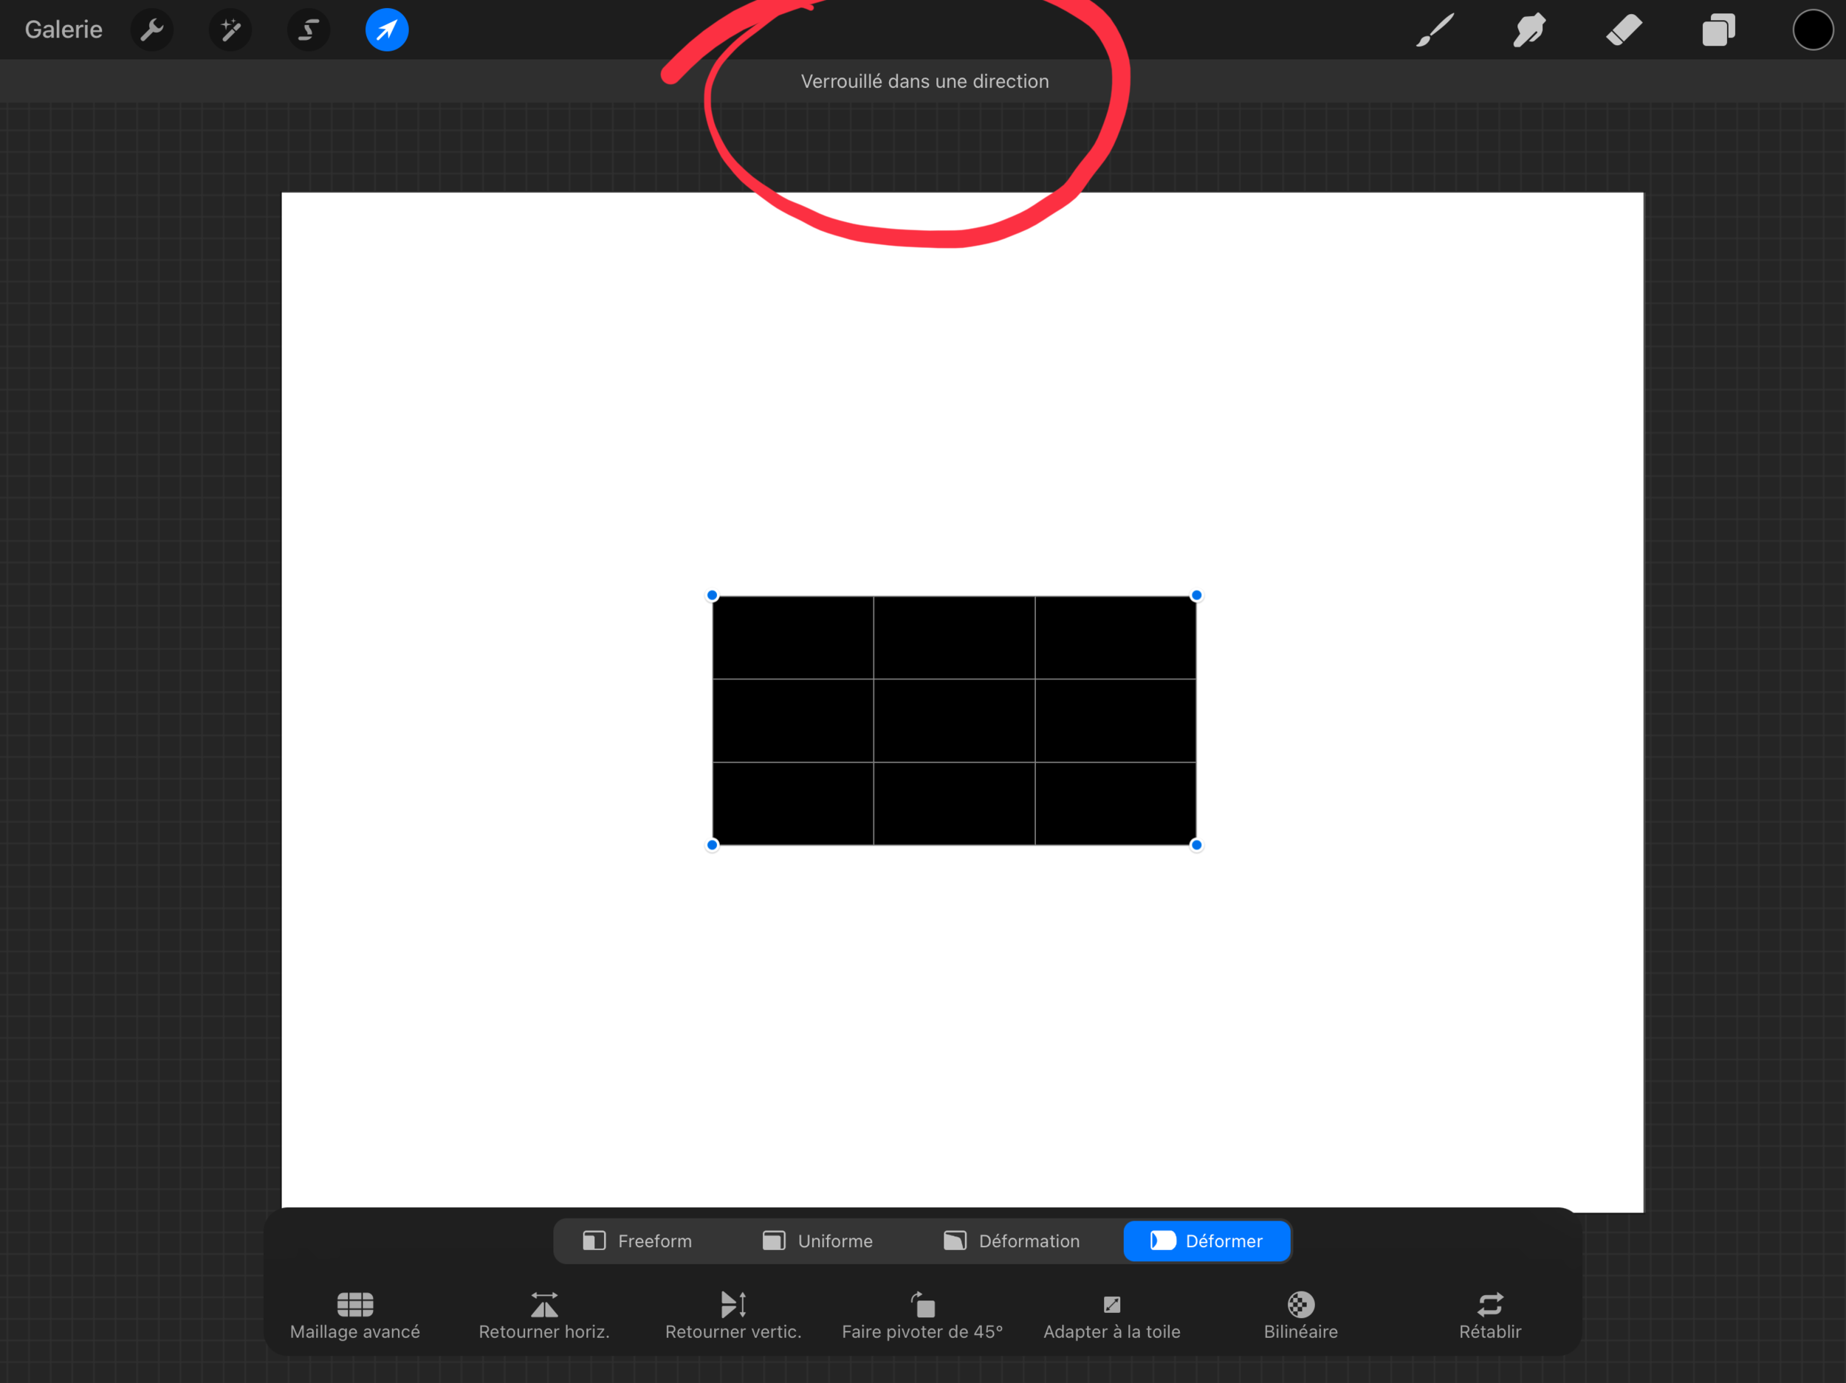Image resolution: width=1846 pixels, height=1383 pixels.
Task: Tap the active Transform arrow tool
Action: pyautogui.click(x=386, y=30)
